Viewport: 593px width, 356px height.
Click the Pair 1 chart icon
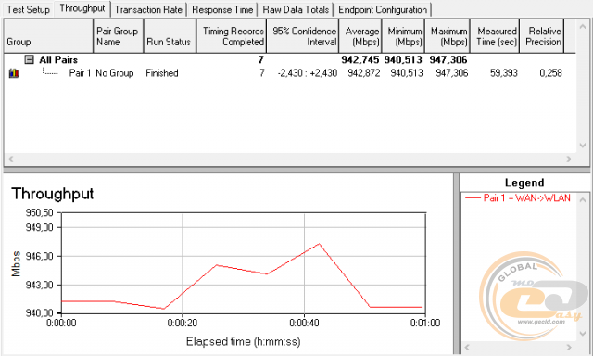tap(14, 73)
